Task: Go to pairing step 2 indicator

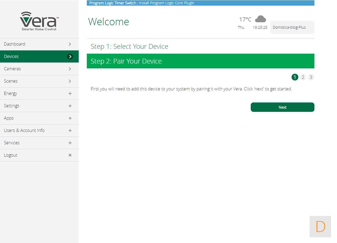Action: tap(303, 77)
